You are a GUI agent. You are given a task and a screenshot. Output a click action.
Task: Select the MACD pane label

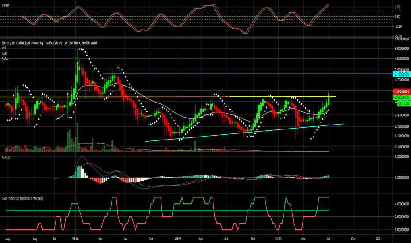tap(6, 157)
